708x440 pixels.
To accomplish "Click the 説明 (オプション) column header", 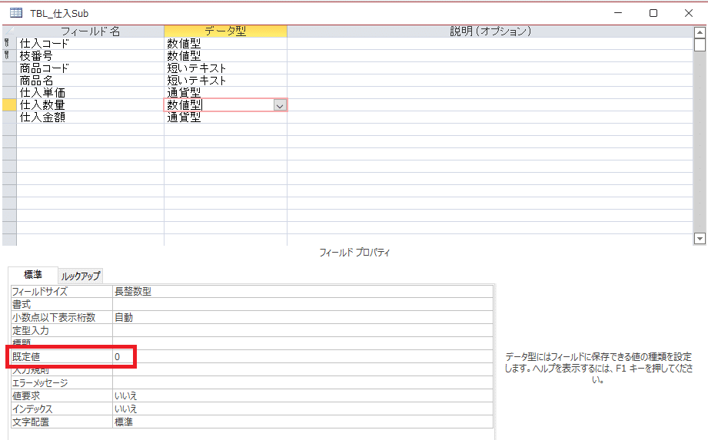I will tap(490, 31).
